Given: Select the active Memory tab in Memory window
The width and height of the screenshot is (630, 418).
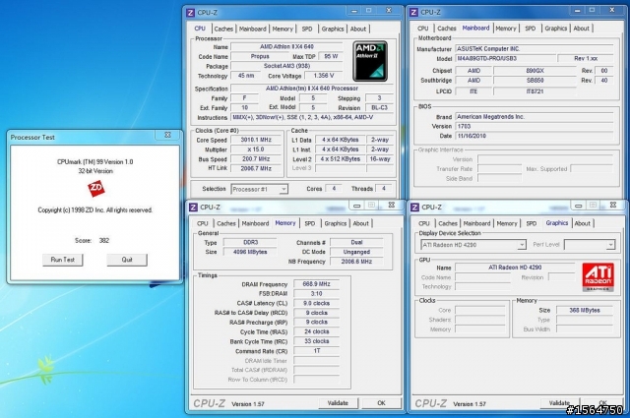Looking at the screenshot, I should coord(285,223).
